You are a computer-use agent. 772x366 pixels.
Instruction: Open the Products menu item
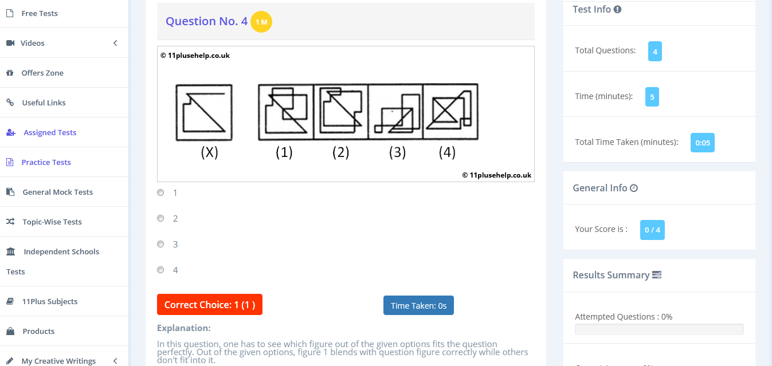click(38, 331)
